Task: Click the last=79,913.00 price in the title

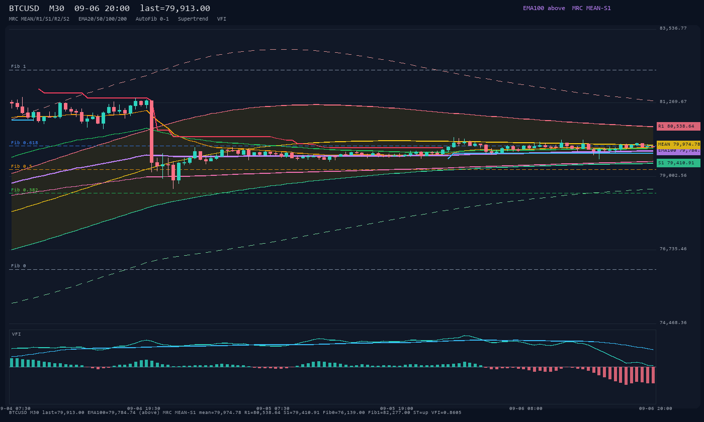Action: point(175,9)
